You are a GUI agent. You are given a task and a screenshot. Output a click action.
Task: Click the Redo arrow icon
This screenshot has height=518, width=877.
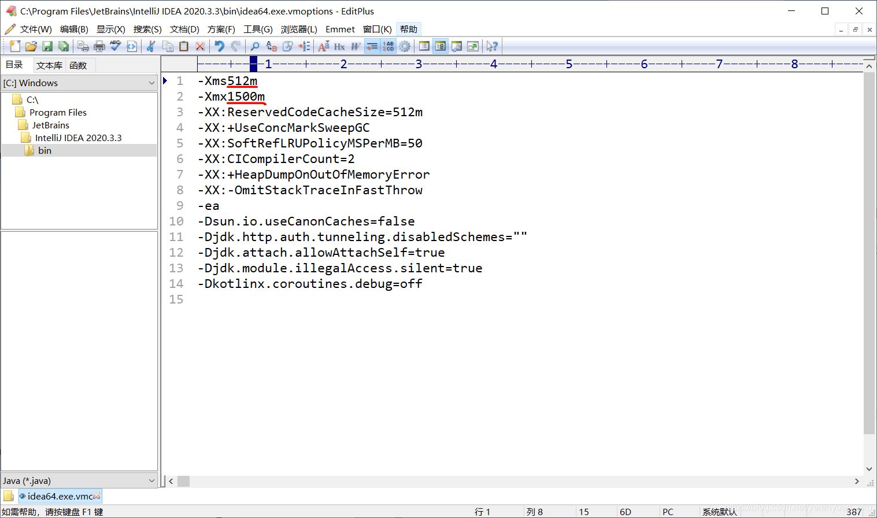click(x=236, y=46)
